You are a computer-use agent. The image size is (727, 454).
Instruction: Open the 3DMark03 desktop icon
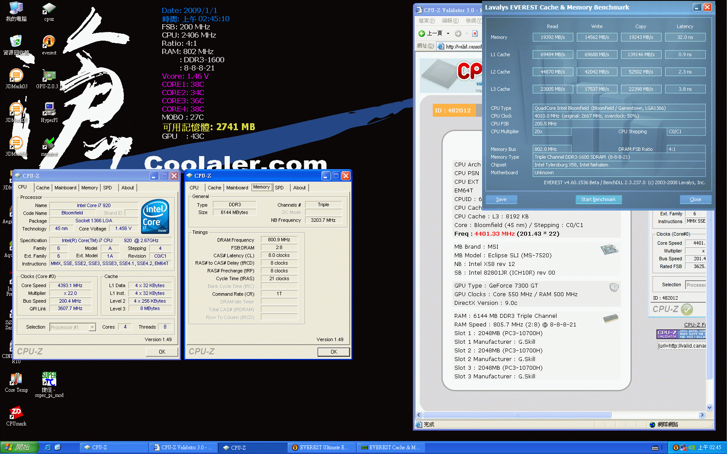16,76
